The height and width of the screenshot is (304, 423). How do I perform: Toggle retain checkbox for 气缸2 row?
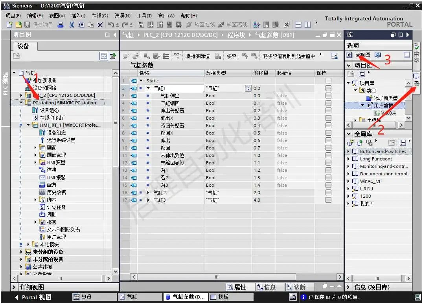(x=328, y=193)
